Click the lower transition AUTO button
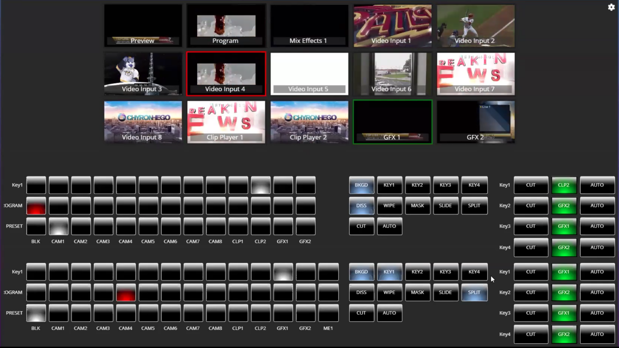 pyautogui.click(x=389, y=313)
